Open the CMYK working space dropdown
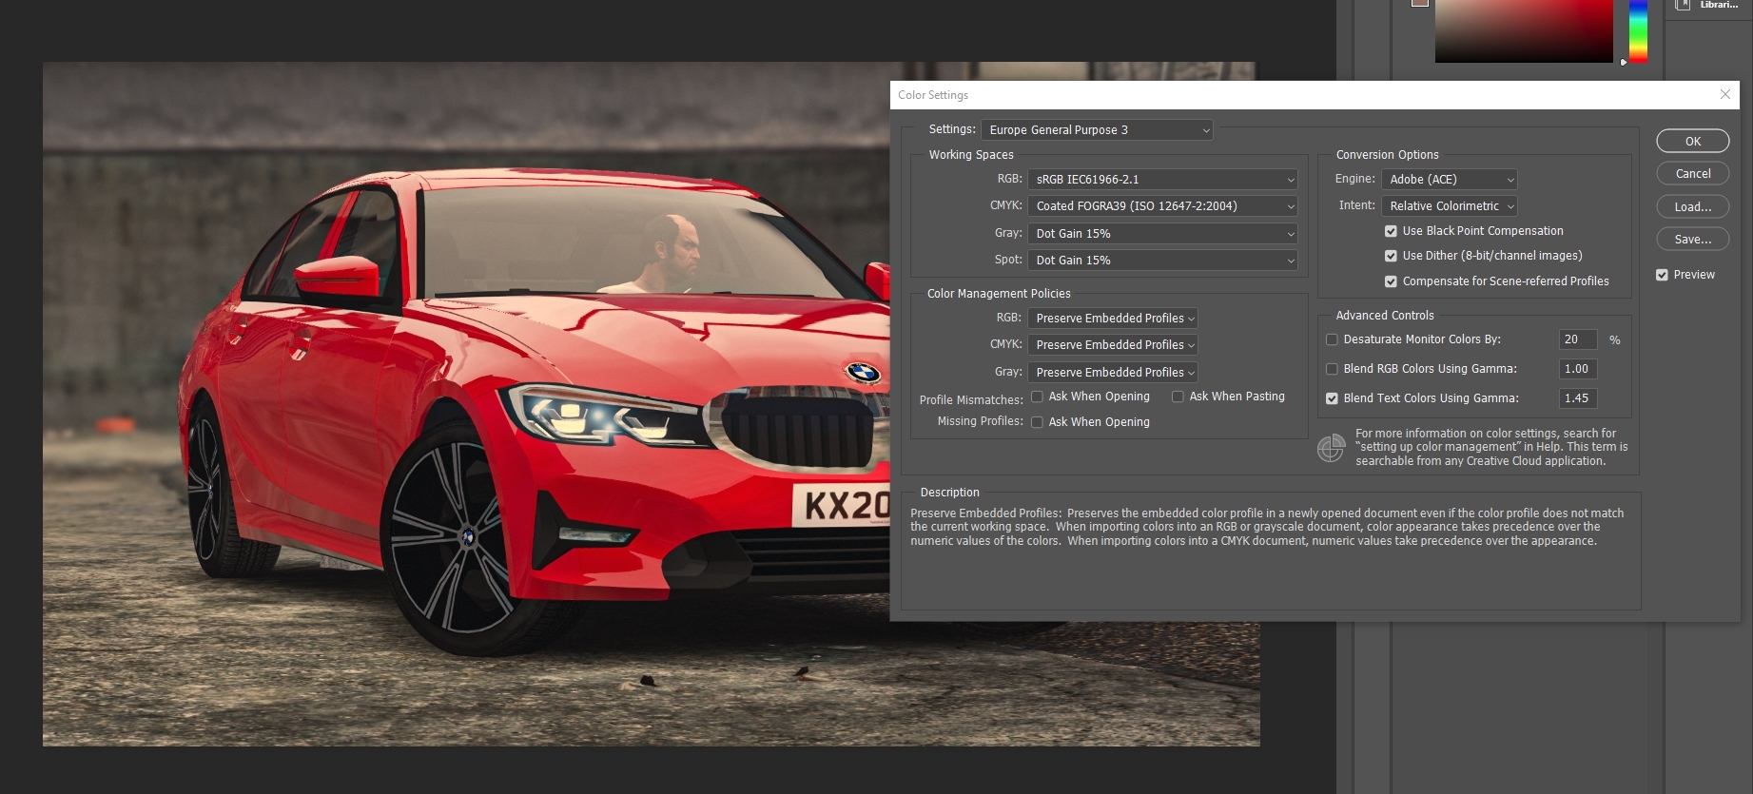Screen dimensions: 1753x794 (1162, 206)
